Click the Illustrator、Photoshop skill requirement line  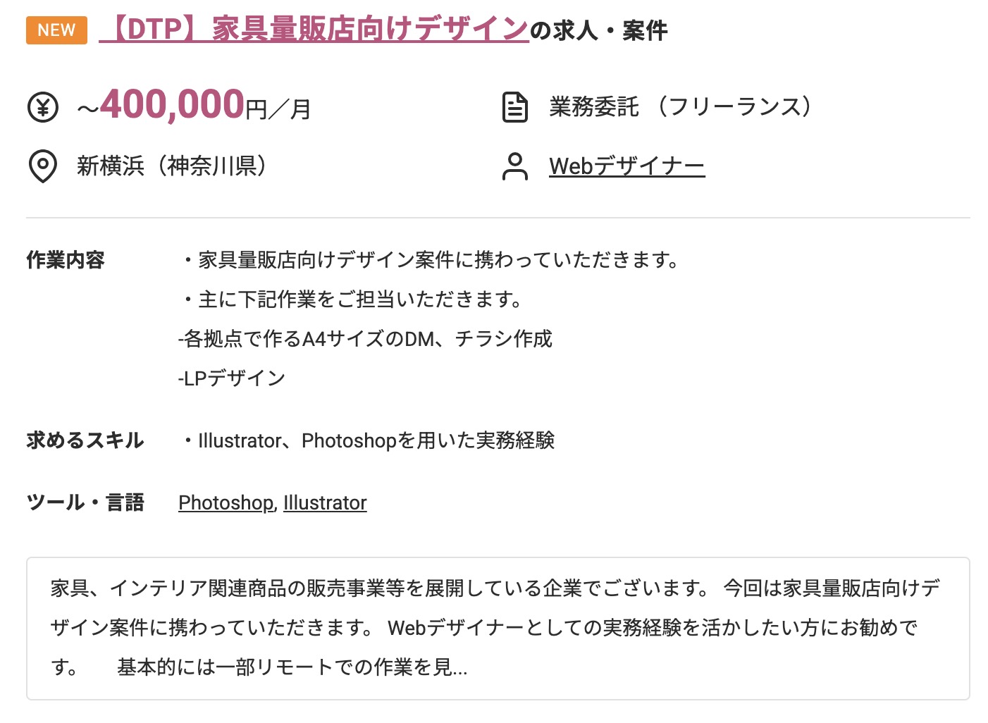point(367,440)
